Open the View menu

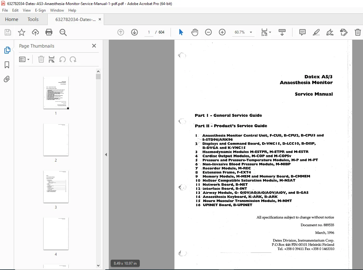[27, 10]
